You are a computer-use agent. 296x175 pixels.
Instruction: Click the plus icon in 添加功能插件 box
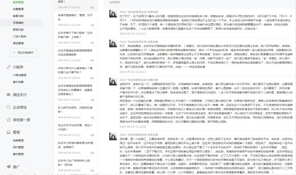tap(14, 53)
